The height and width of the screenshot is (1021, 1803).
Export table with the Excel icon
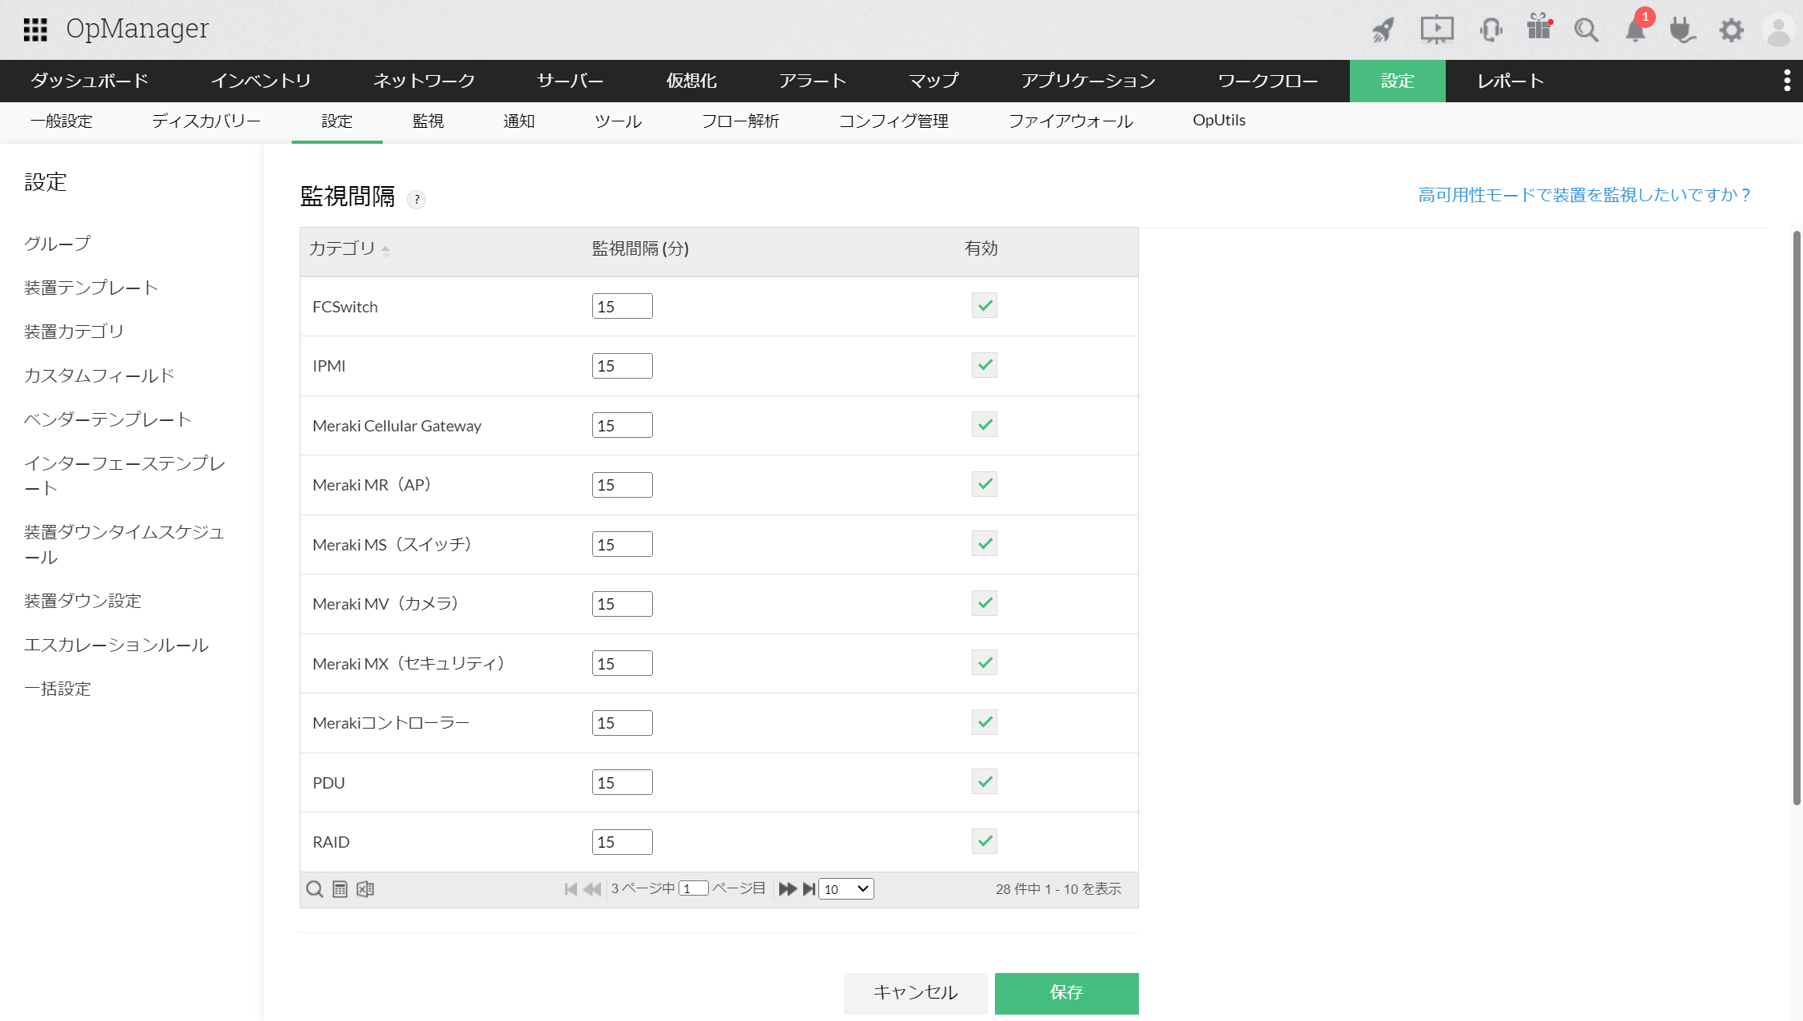[x=365, y=889]
